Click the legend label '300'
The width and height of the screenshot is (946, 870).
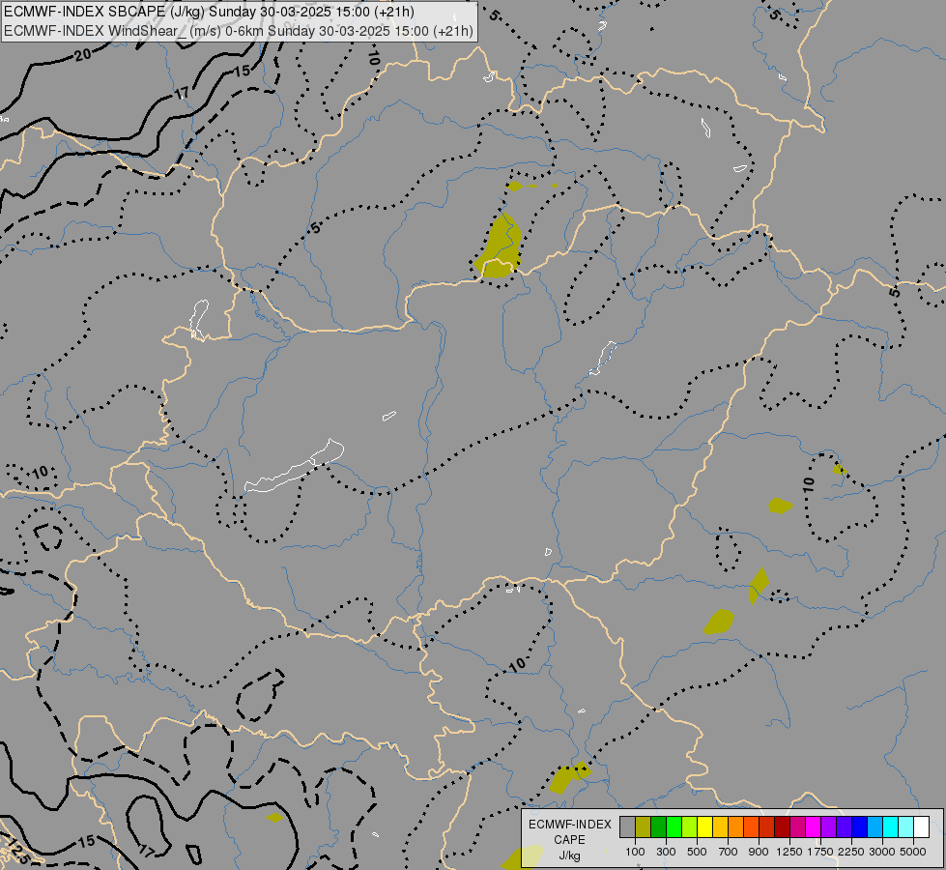click(666, 852)
